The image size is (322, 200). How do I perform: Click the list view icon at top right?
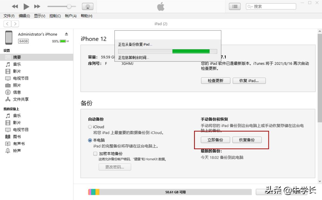tap(234, 6)
